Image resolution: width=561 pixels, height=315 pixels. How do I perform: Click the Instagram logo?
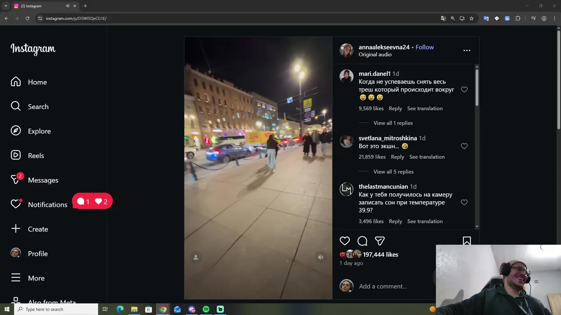click(33, 49)
